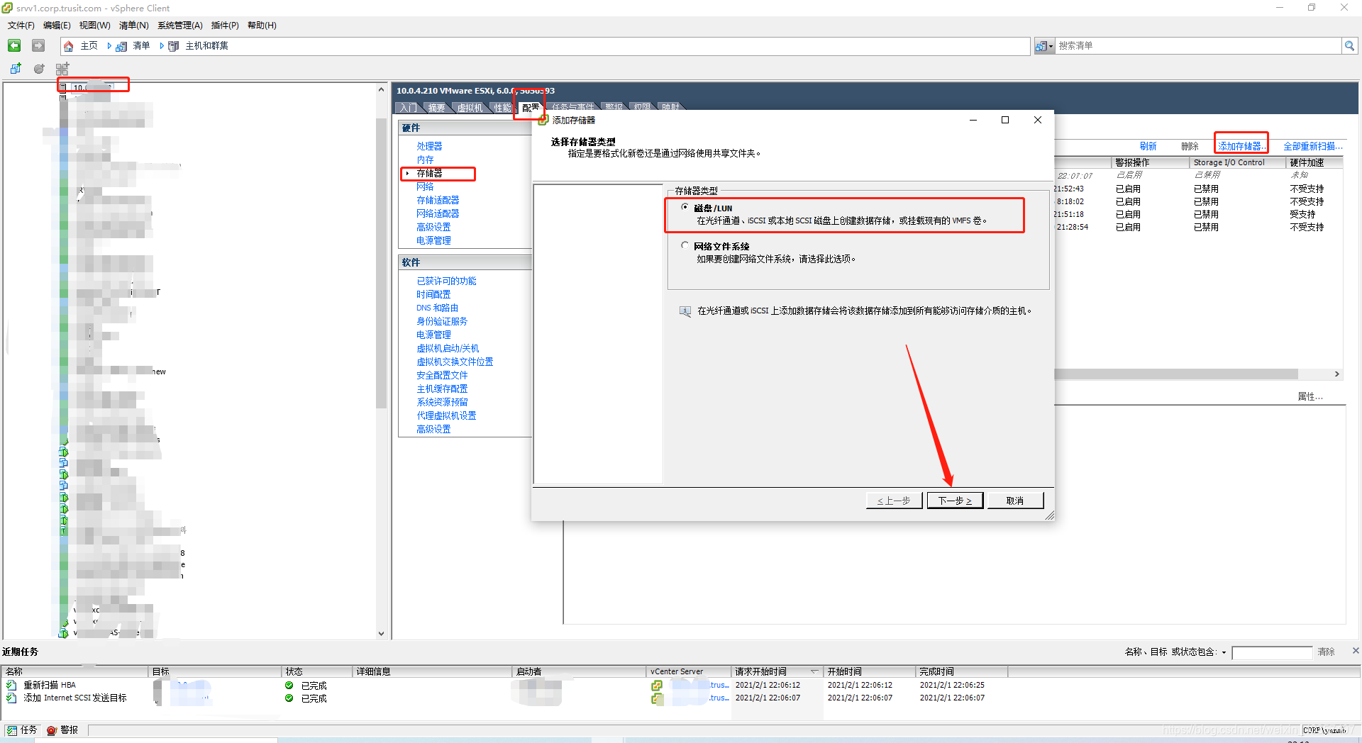Open 已获许可的功能 link
Viewport: 1362px width, 743px height.
coord(446,281)
